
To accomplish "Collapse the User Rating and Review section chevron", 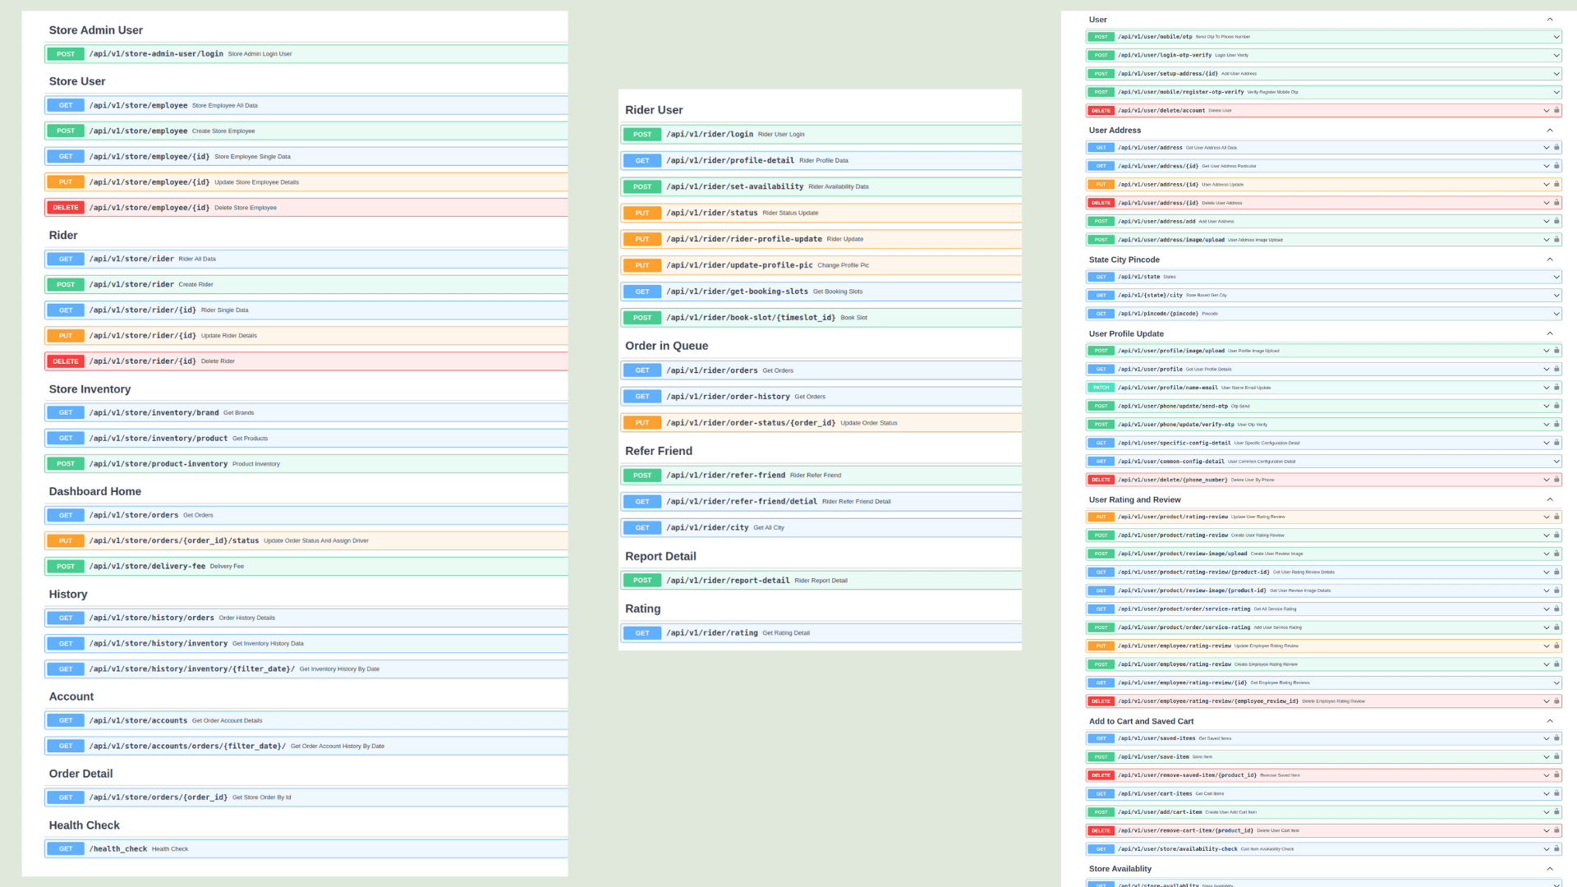I will (1550, 499).
